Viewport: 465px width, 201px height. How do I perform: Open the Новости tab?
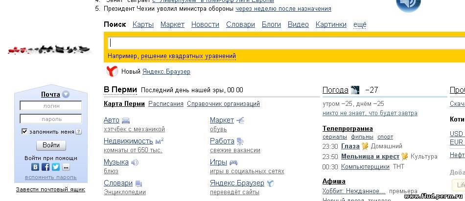pyautogui.click(x=205, y=24)
